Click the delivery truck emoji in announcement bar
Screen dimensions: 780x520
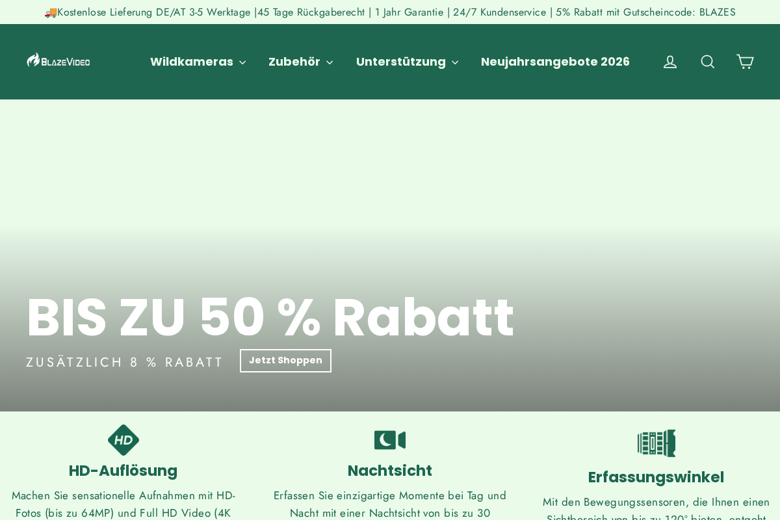click(x=50, y=12)
